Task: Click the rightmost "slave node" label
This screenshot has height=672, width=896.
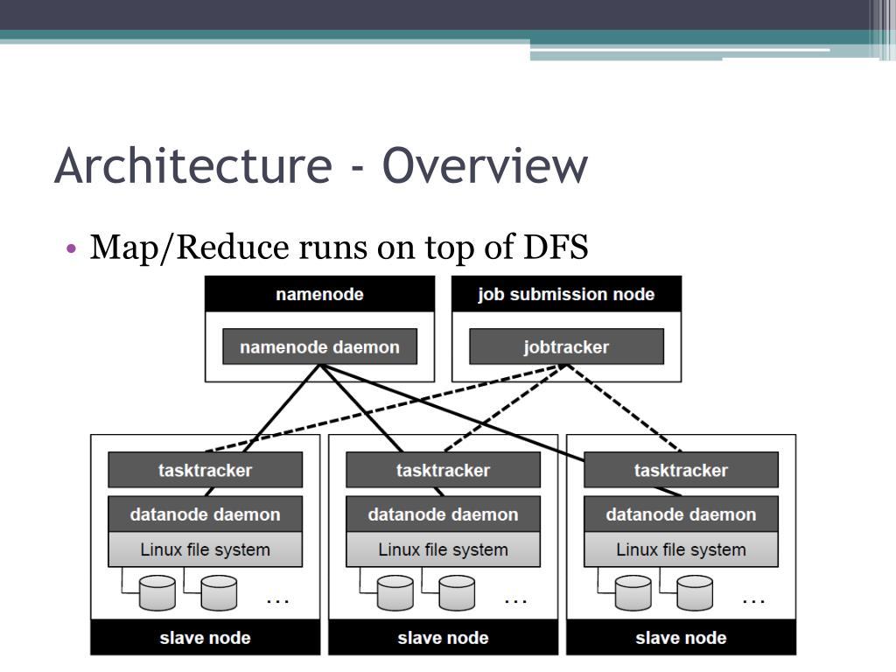Action: click(681, 638)
